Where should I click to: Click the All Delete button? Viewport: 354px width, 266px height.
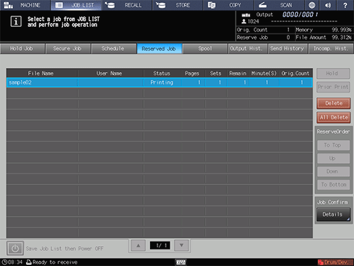coord(333,117)
